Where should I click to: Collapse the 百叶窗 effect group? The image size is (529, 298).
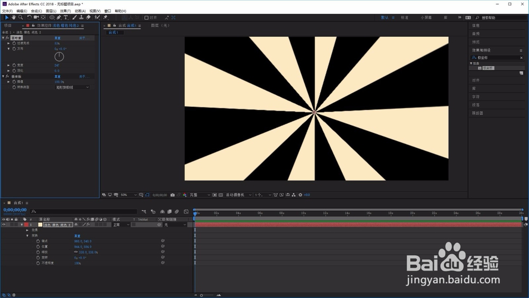3,38
